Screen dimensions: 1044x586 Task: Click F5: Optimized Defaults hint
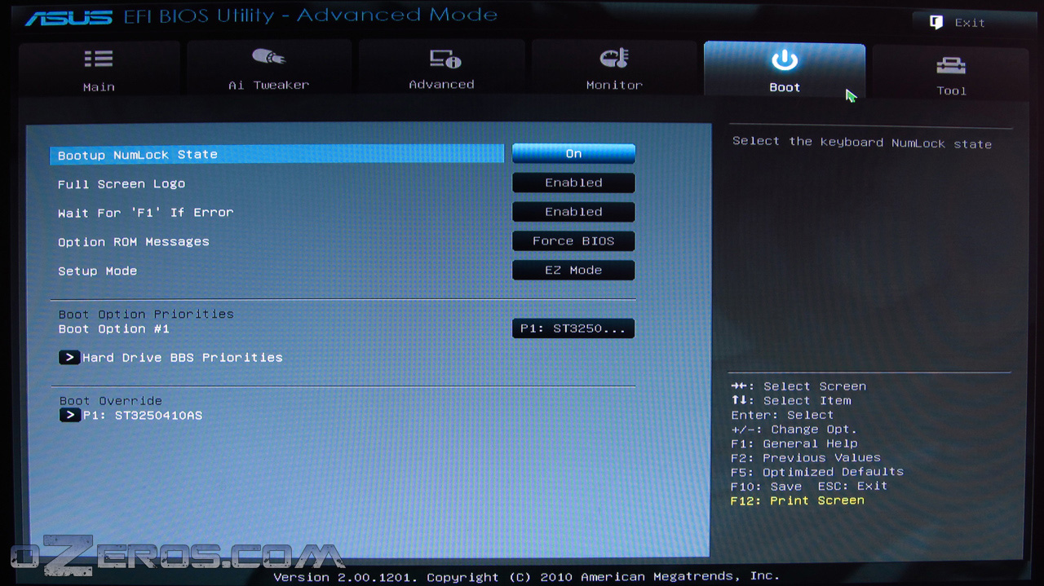tap(817, 472)
